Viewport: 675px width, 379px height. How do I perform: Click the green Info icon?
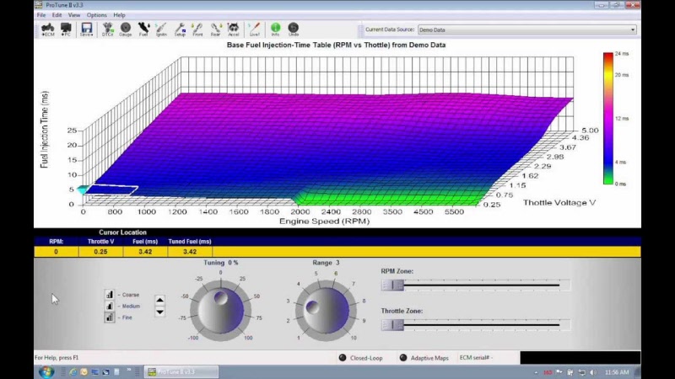[275, 29]
